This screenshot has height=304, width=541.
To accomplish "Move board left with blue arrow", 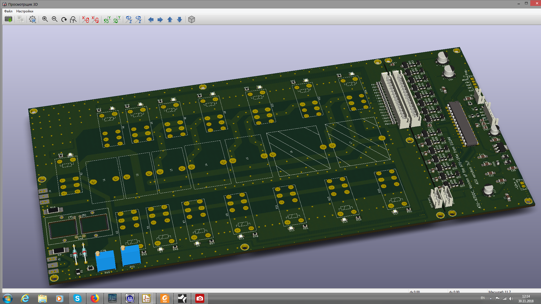I will (151, 19).
